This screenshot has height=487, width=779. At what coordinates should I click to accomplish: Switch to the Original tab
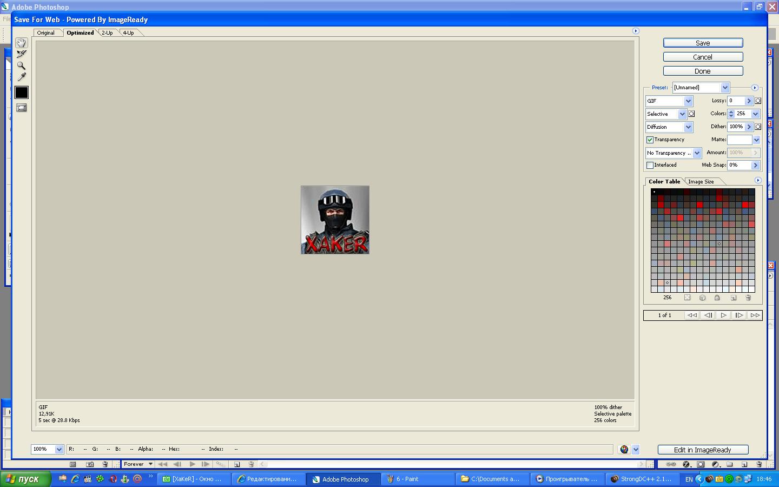46,32
